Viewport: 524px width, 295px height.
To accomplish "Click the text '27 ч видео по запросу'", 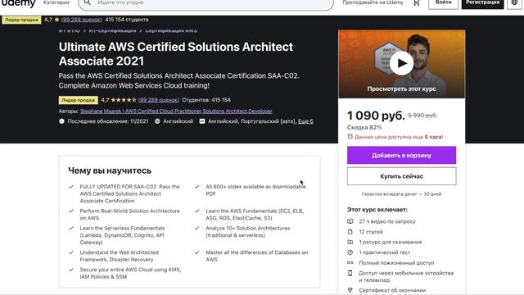I will [387, 221].
